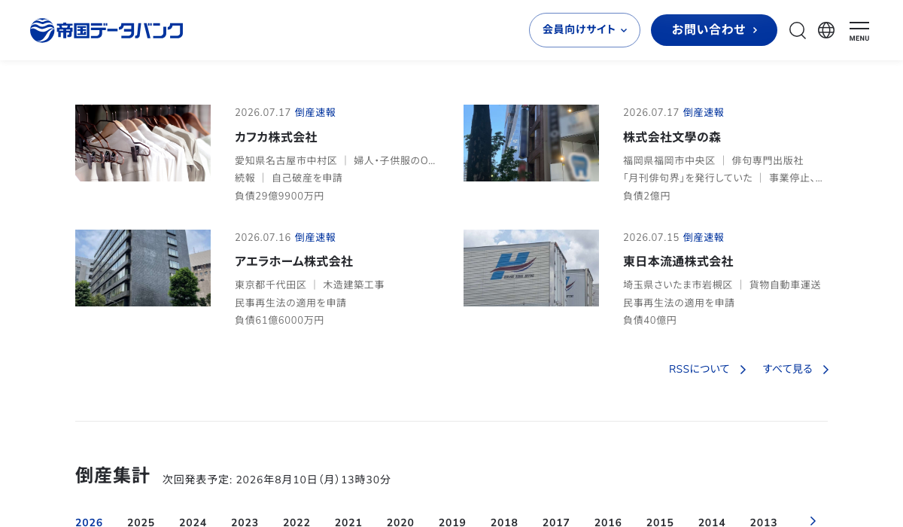The width and height of the screenshot is (903, 527).
Task: Click the text 俳句専門出版社
Action: pyautogui.click(x=768, y=160)
